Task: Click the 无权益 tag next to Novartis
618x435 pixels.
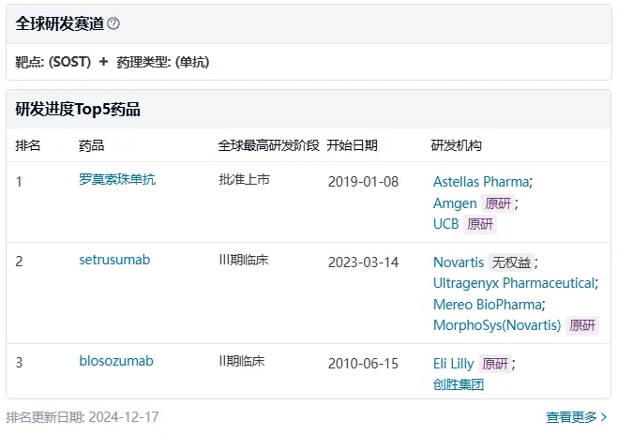Action: 512,262
